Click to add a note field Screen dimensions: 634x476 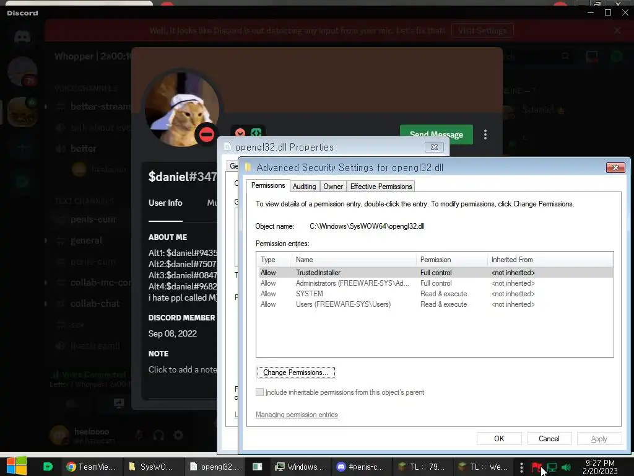click(x=183, y=369)
